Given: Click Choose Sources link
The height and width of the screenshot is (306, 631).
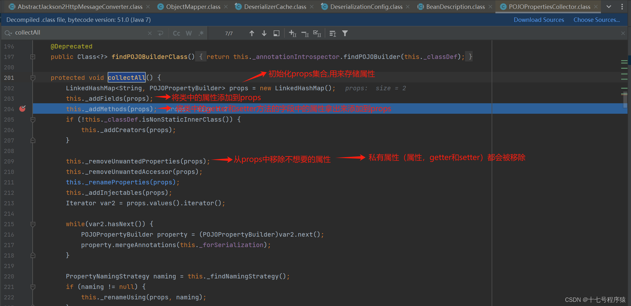Looking at the screenshot, I should tap(597, 20).
